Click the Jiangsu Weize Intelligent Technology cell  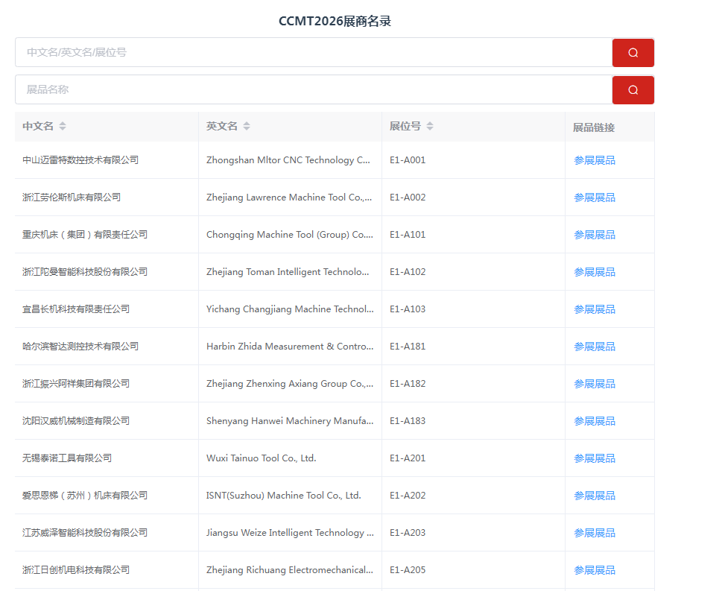click(x=289, y=533)
